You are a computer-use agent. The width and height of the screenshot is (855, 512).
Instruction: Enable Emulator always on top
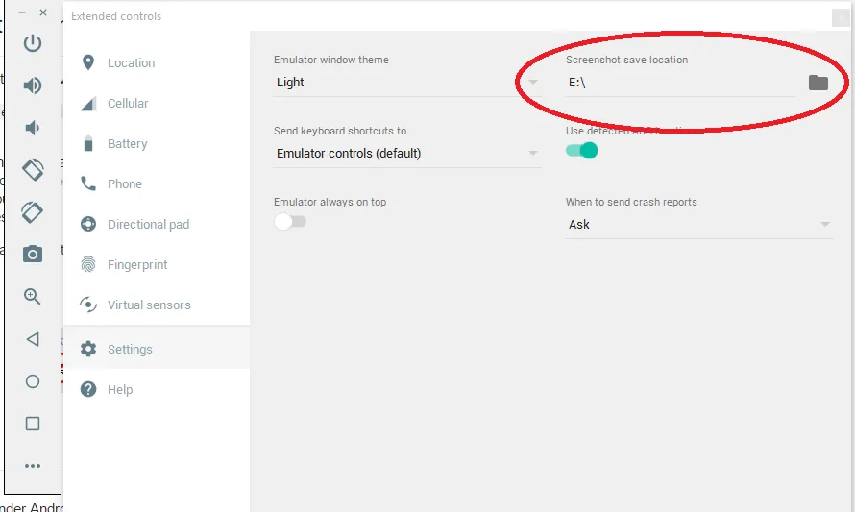pyautogui.click(x=290, y=222)
